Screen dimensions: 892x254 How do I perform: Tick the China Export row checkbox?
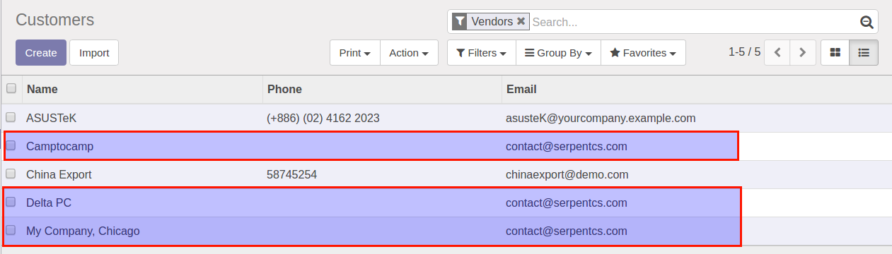(11, 174)
